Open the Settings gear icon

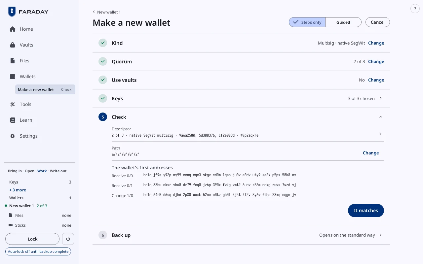point(13,136)
